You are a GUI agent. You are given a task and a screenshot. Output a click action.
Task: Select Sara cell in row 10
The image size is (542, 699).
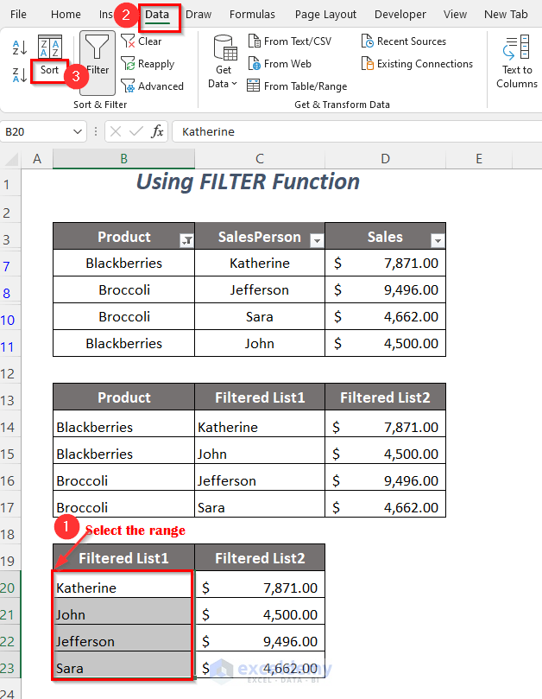260,316
